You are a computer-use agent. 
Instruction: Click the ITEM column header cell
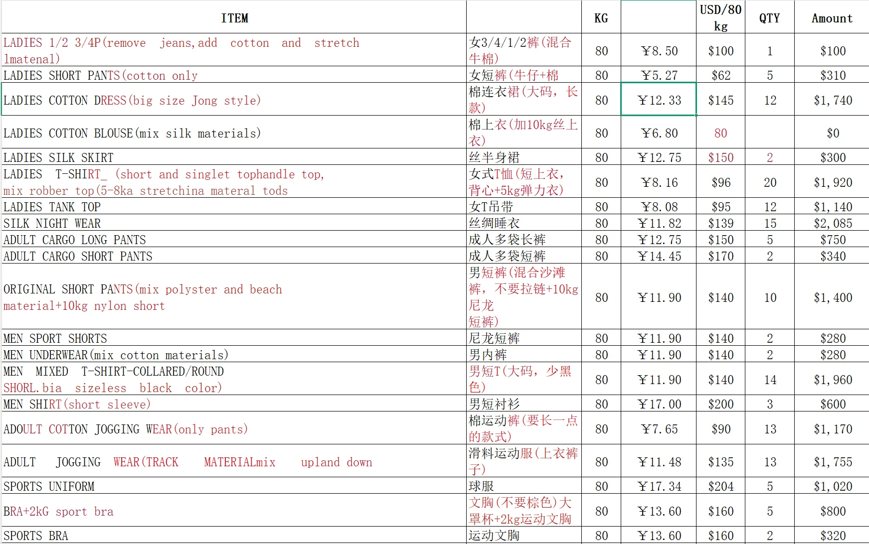click(x=234, y=17)
